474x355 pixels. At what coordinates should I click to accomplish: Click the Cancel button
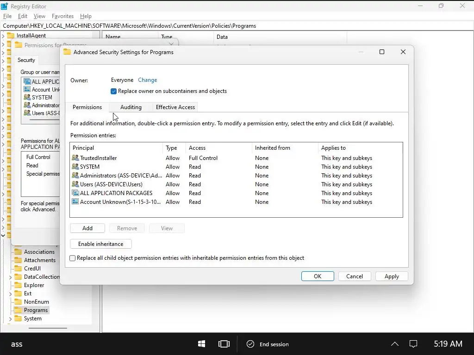click(355, 276)
